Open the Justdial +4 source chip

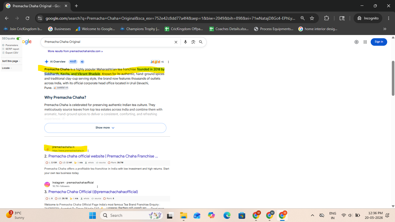pyautogui.click(x=61, y=88)
